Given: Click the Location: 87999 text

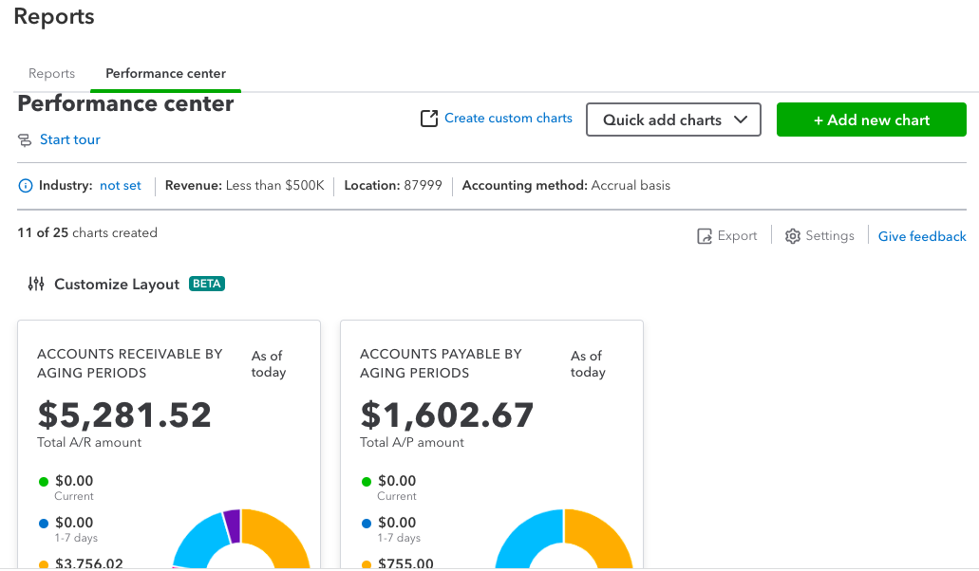Looking at the screenshot, I should 393,186.
